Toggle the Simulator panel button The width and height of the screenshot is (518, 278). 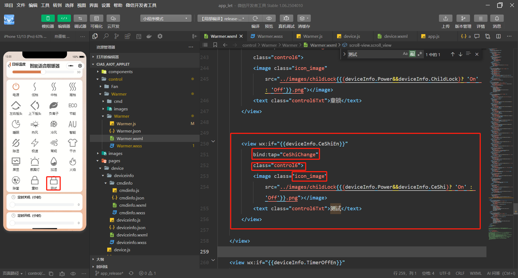coord(48,18)
